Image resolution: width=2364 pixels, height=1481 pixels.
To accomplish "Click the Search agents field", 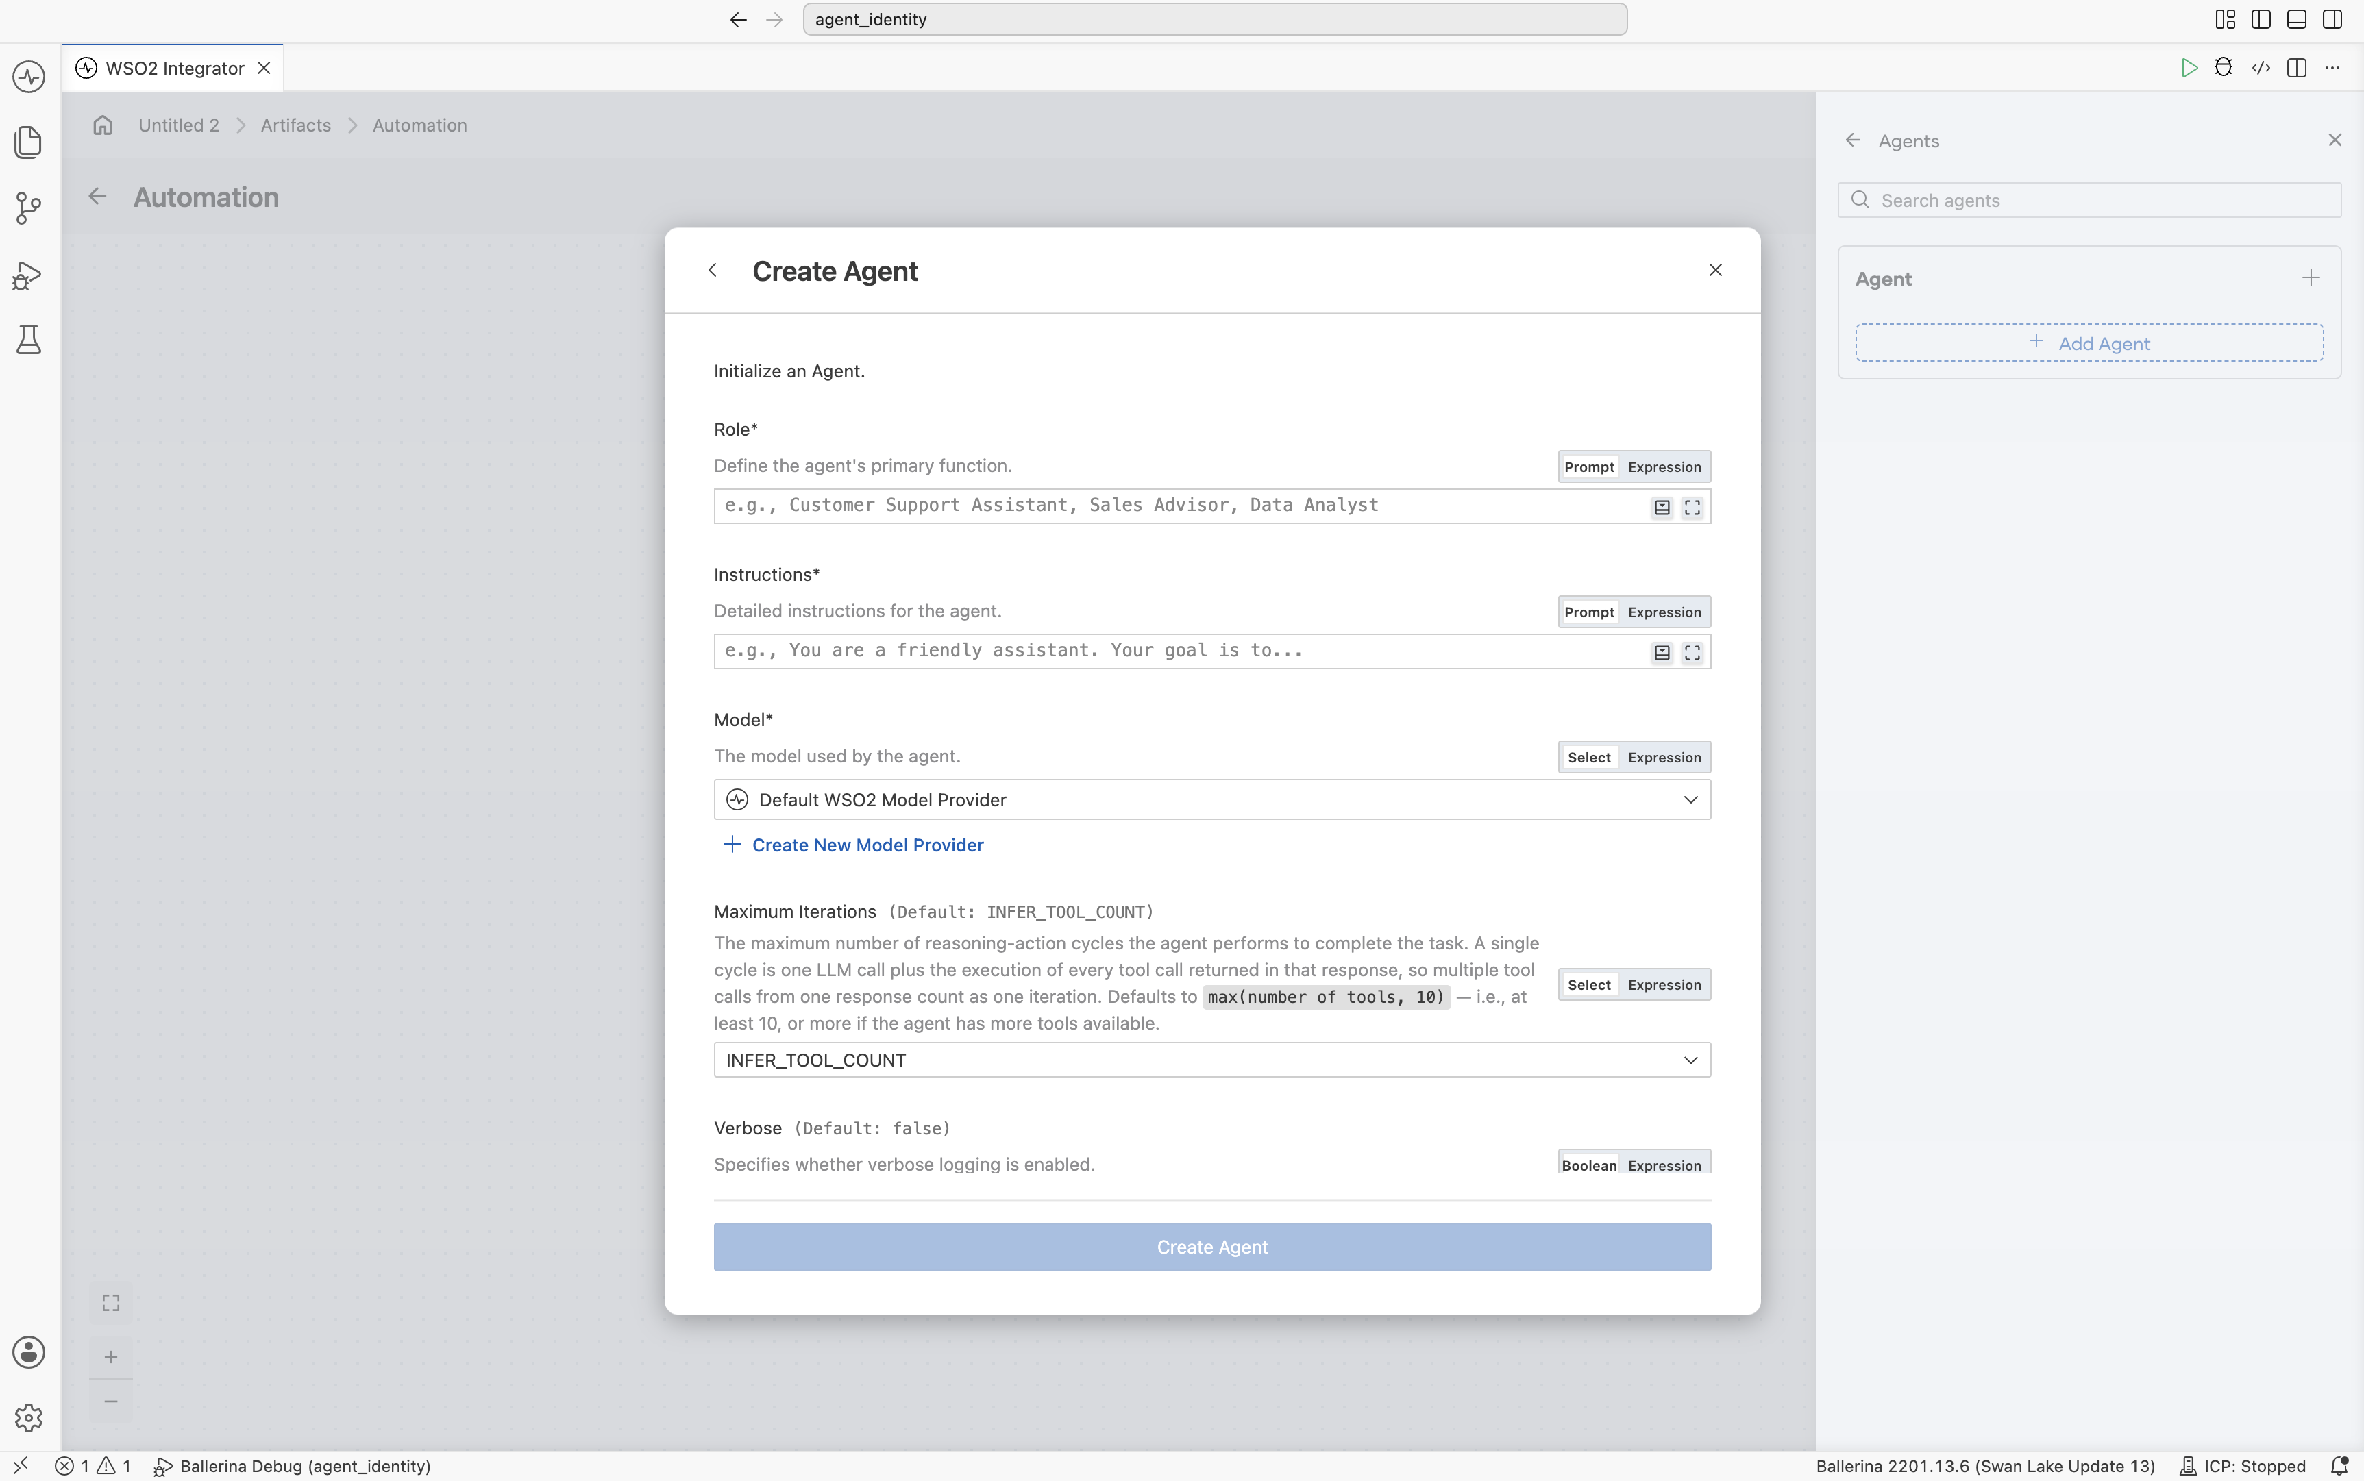I will coord(2089,200).
